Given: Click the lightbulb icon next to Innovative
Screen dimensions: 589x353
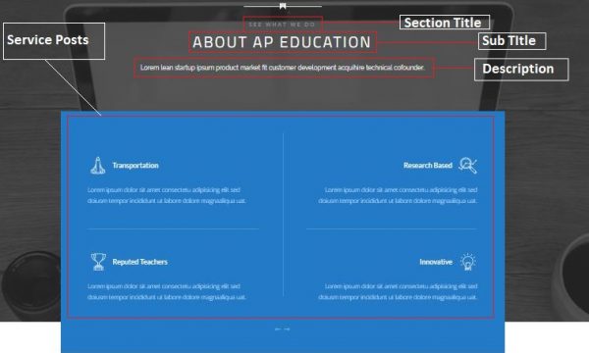Looking at the screenshot, I should 468,262.
